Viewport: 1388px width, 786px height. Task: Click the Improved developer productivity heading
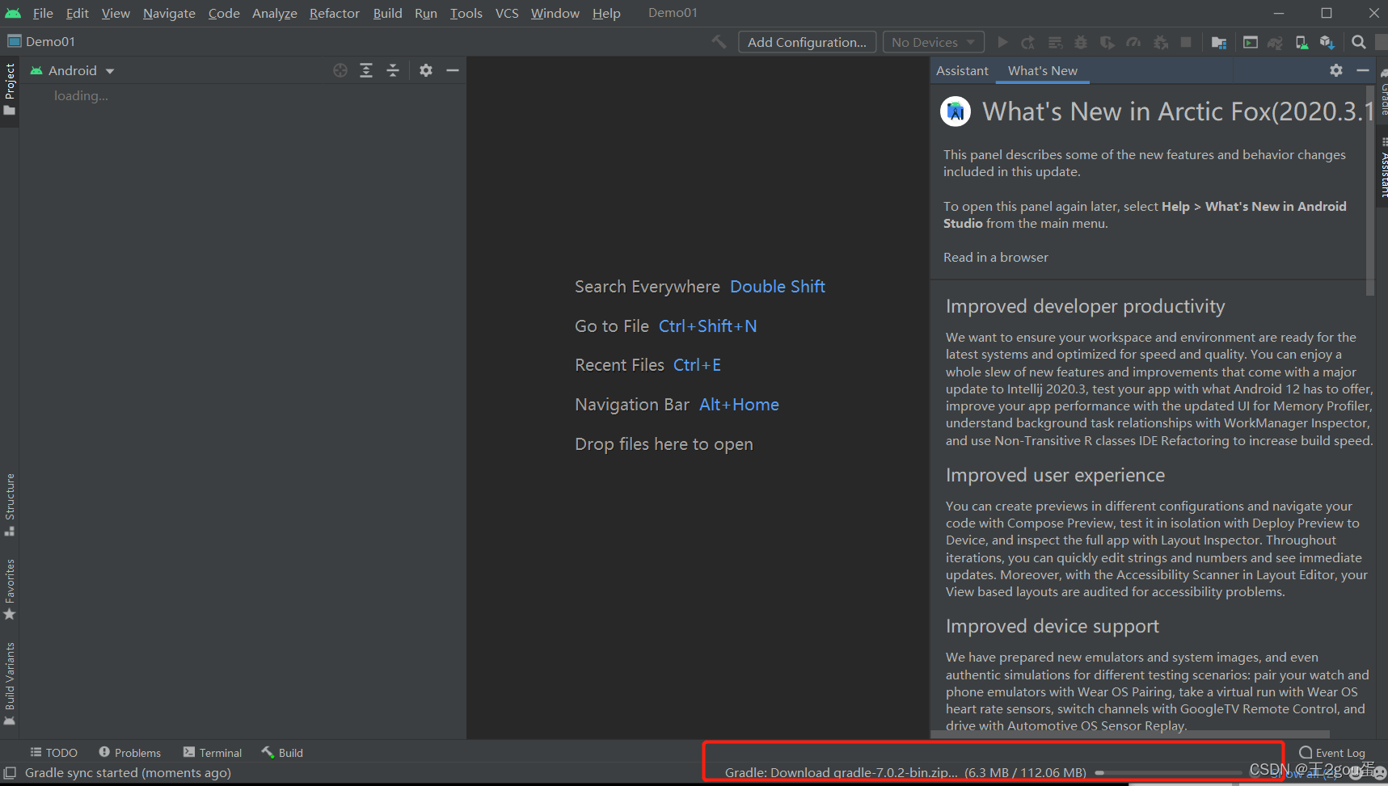click(1086, 306)
